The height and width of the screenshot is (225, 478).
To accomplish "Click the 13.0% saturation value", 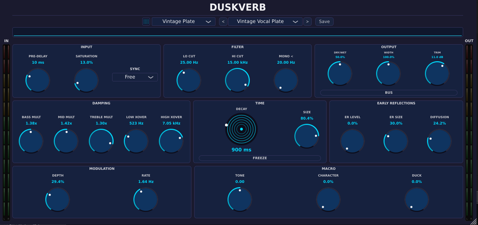I will click(x=86, y=62).
